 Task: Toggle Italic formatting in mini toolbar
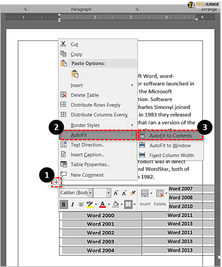coord(72,204)
